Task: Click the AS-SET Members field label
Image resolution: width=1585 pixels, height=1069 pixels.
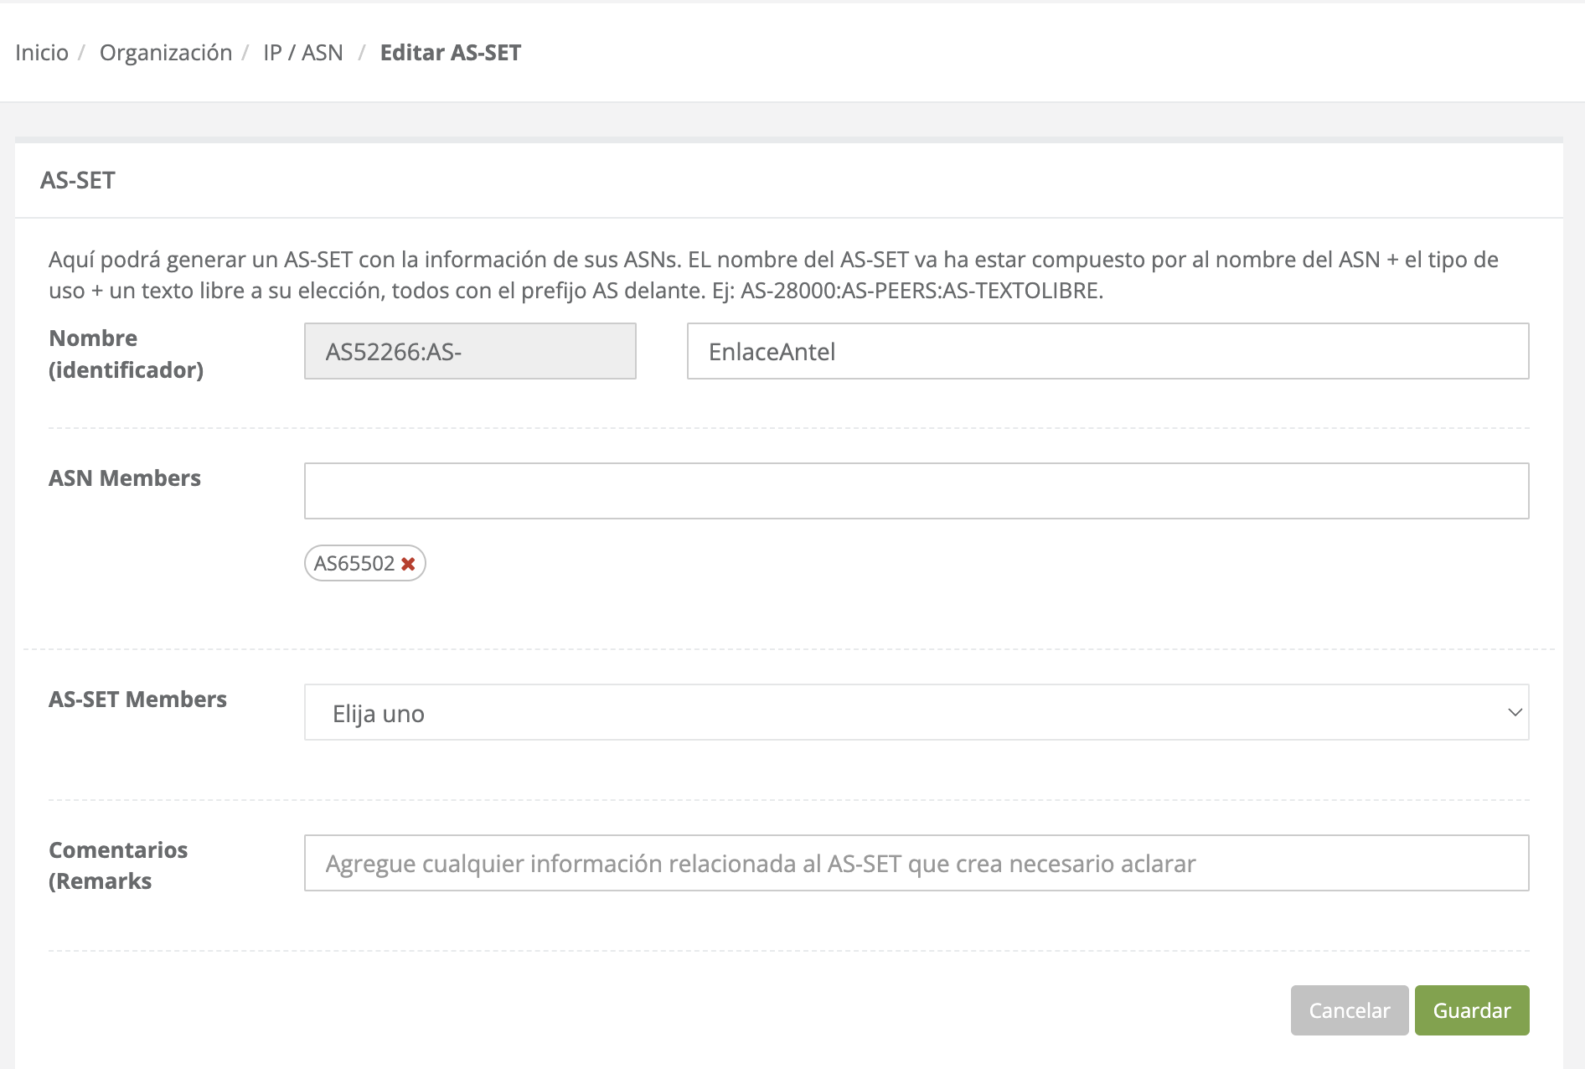Action: click(x=137, y=700)
